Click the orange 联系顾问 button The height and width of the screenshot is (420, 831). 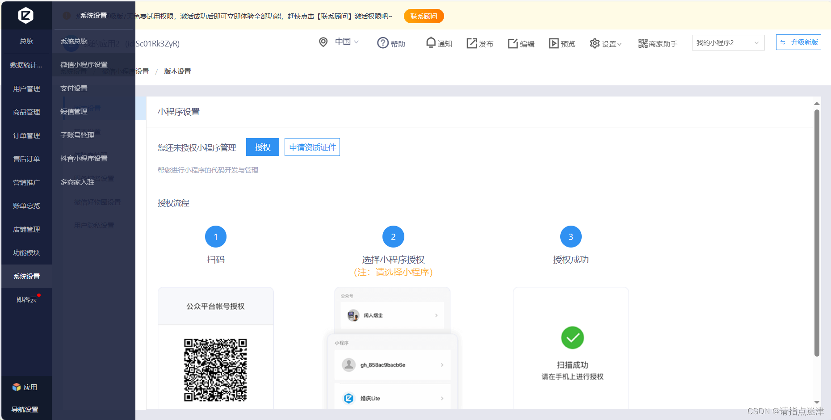[x=424, y=17]
